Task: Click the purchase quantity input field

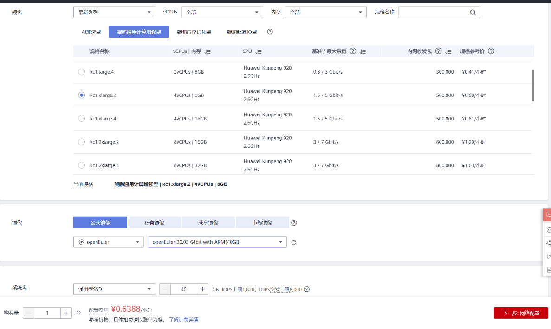Action: click(47, 313)
